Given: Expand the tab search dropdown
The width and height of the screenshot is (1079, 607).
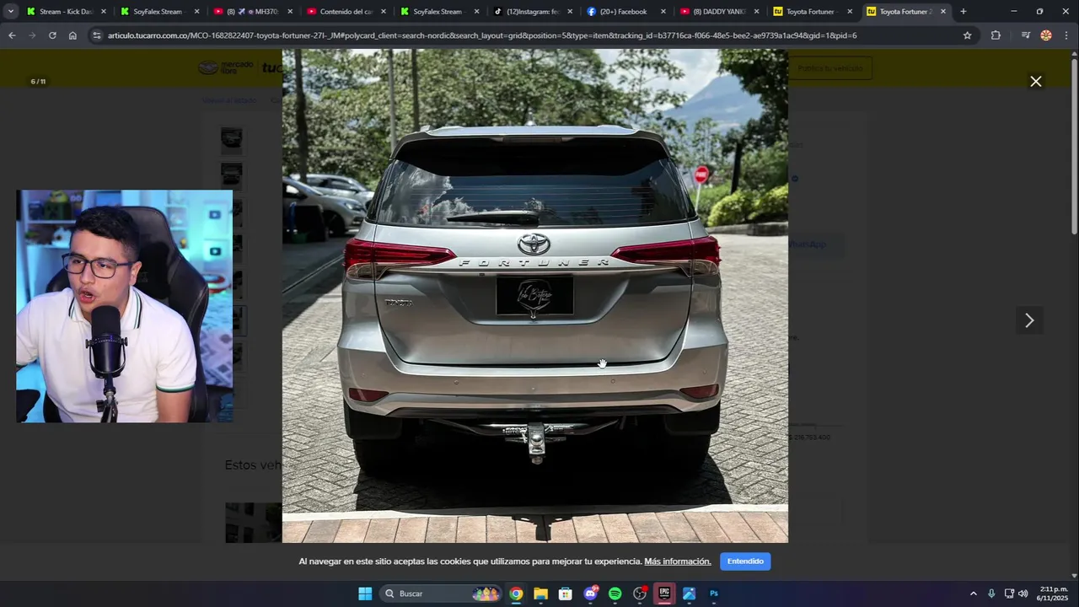Looking at the screenshot, I should [x=11, y=12].
